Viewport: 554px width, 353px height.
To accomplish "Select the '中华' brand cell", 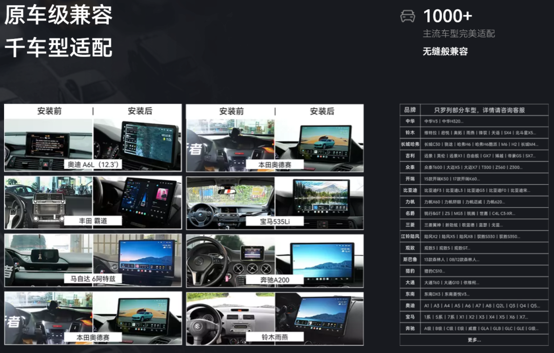I will tap(410, 121).
